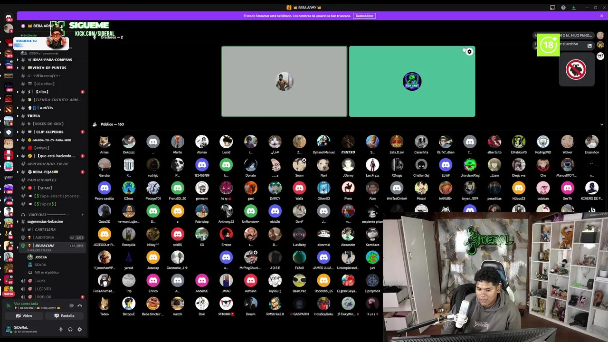Image resolution: width=608 pixels, height=342 pixels.
Task: Click audience member Roaquita's avatar
Action: [x=129, y=234]
